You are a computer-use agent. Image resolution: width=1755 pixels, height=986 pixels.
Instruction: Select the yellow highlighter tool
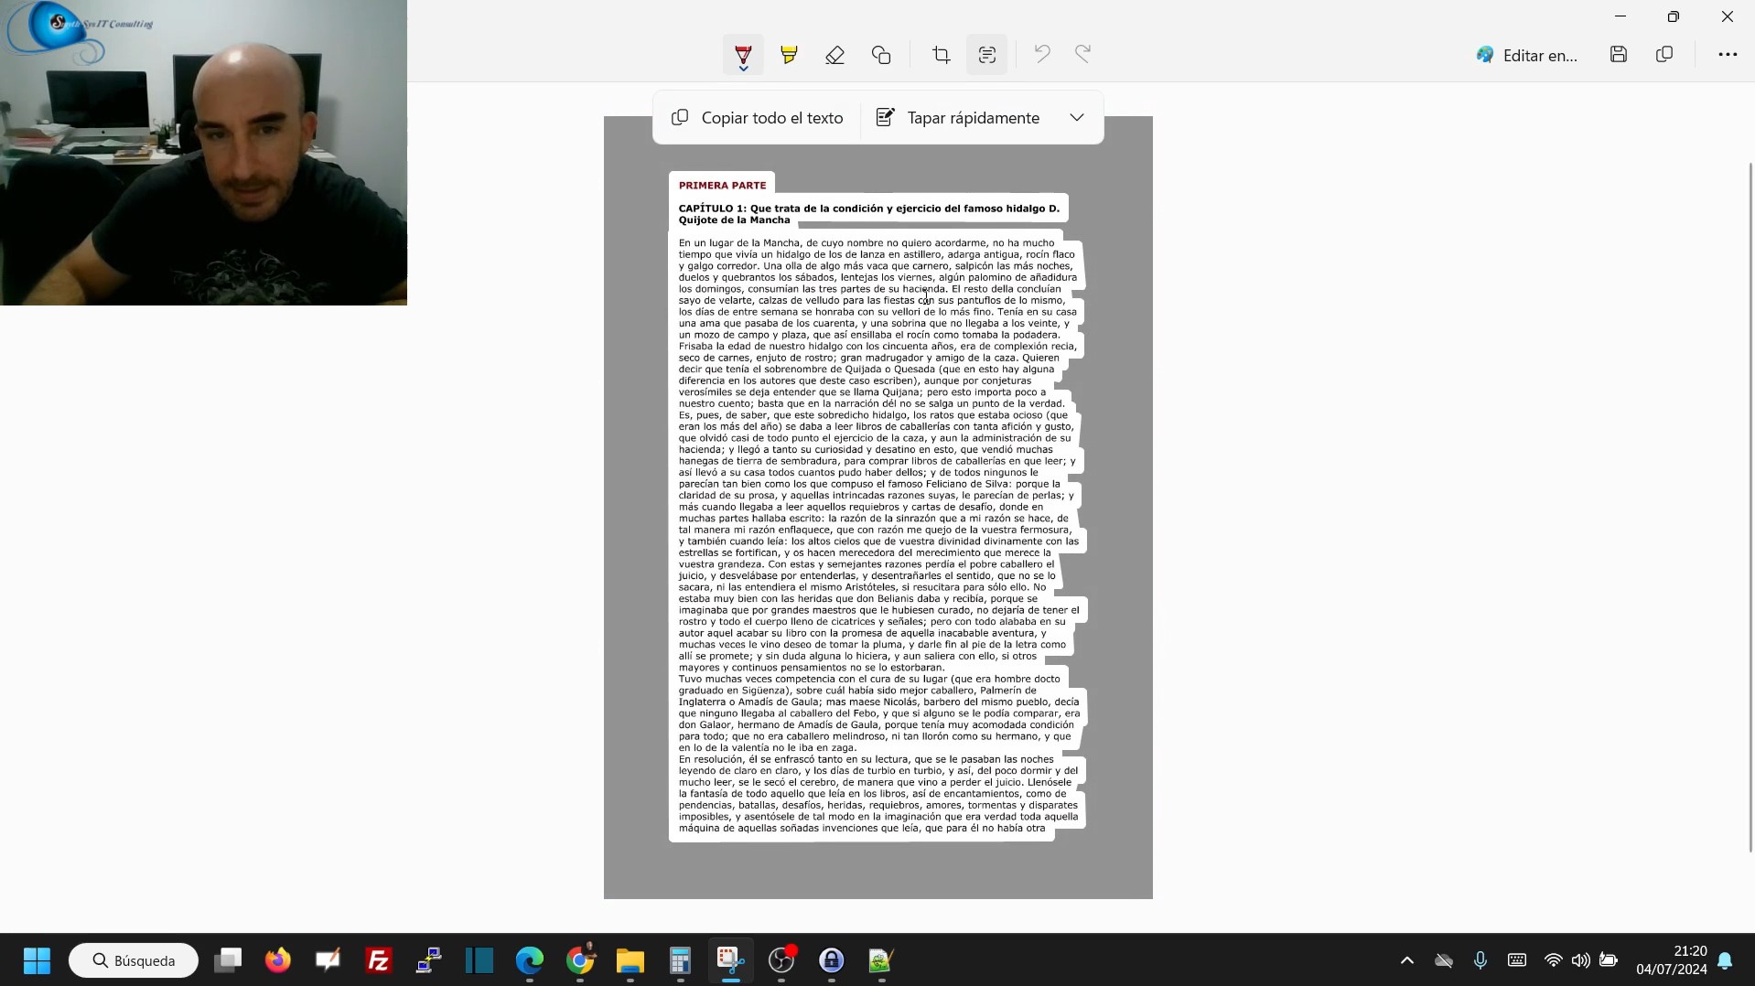(x=789, y=55)
